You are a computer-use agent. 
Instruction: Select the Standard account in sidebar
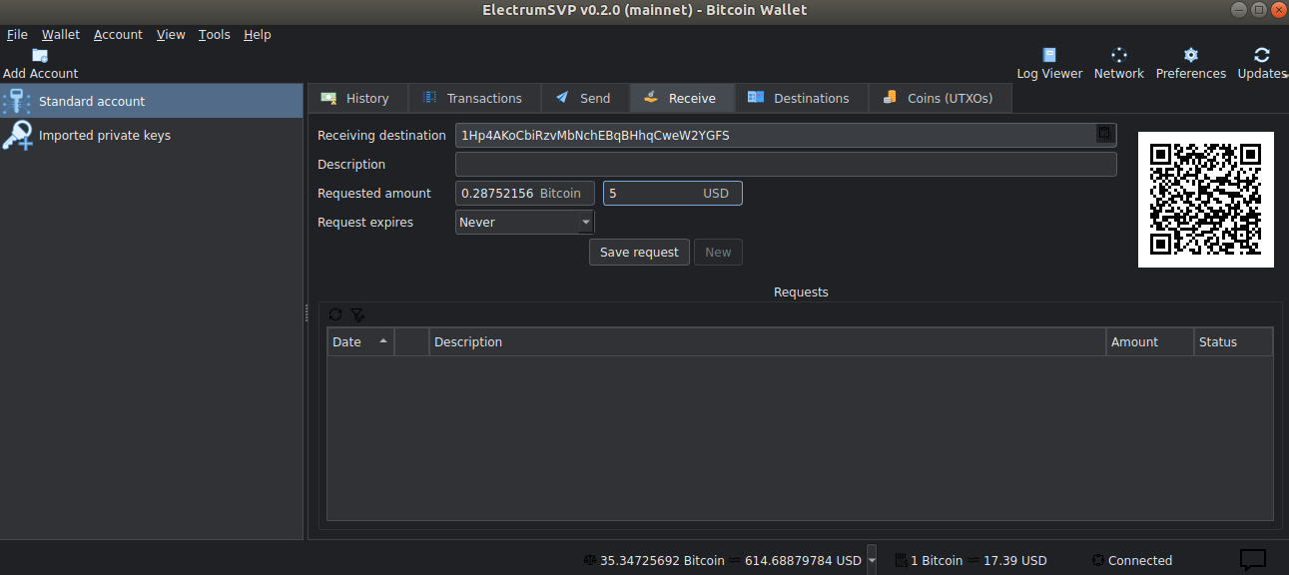[x=152, y=101]
